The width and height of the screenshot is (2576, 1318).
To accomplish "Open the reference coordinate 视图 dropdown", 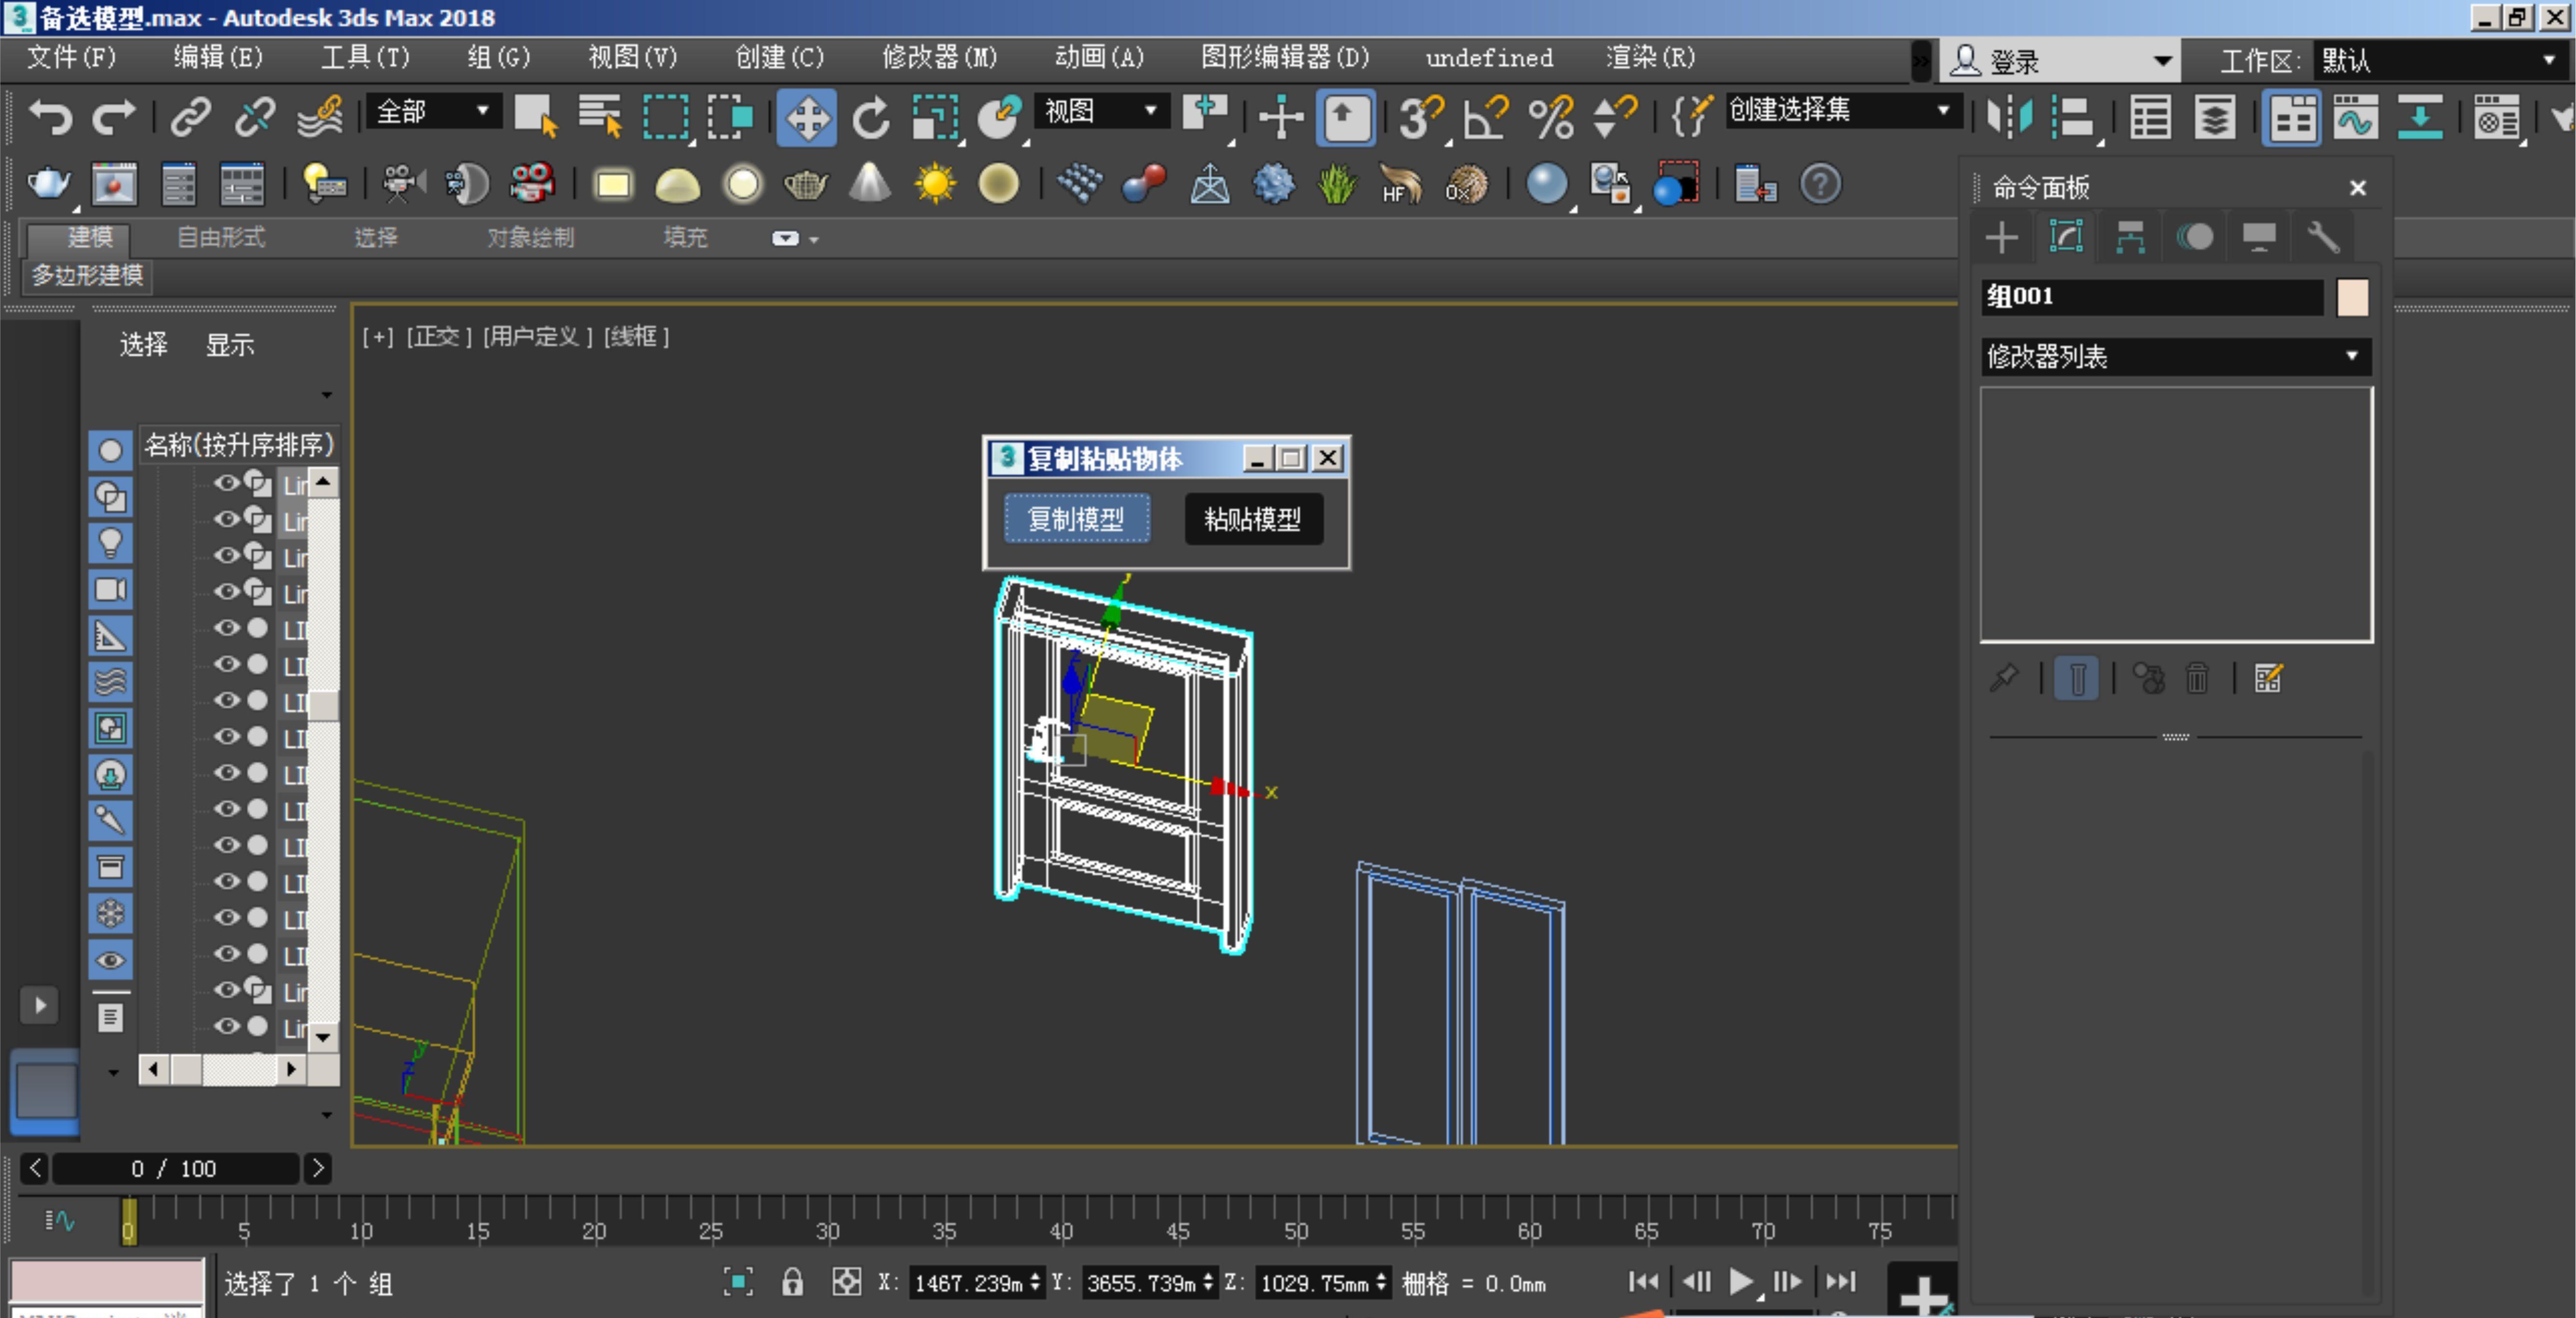I will [x=1101, y=110].
